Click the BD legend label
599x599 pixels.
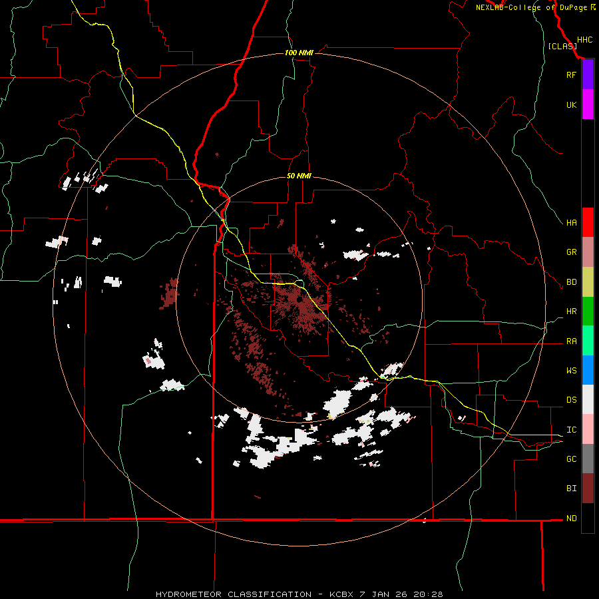tap(571, 282)
